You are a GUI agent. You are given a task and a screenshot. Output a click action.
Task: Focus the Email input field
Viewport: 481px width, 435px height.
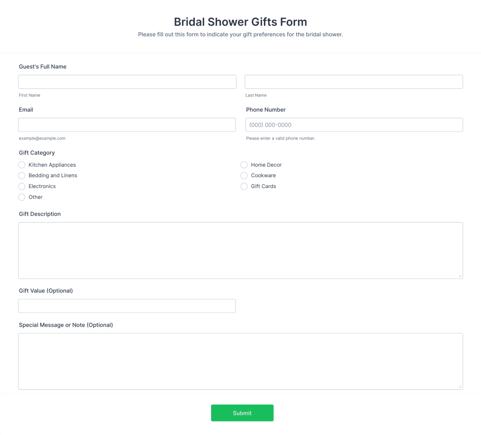point(127,125)
